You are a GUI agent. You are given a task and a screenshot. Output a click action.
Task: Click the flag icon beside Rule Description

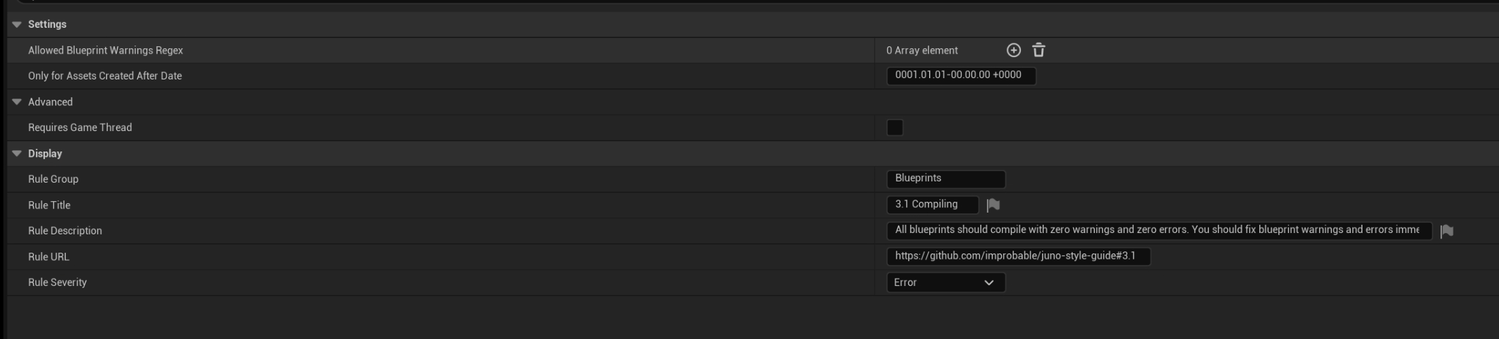coord(1447,231)
